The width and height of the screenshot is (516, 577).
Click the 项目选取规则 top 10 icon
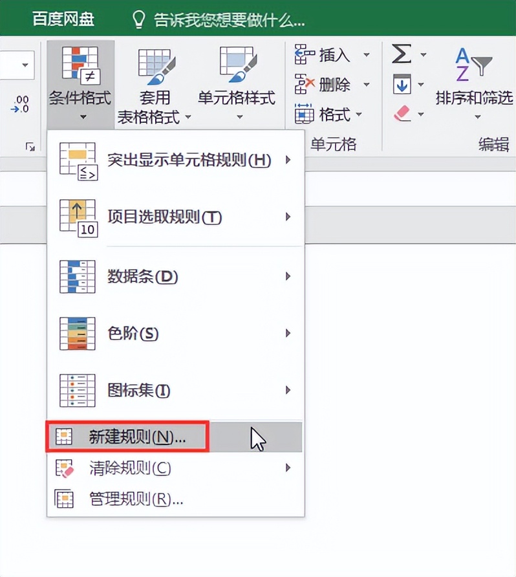click(79, 219)
